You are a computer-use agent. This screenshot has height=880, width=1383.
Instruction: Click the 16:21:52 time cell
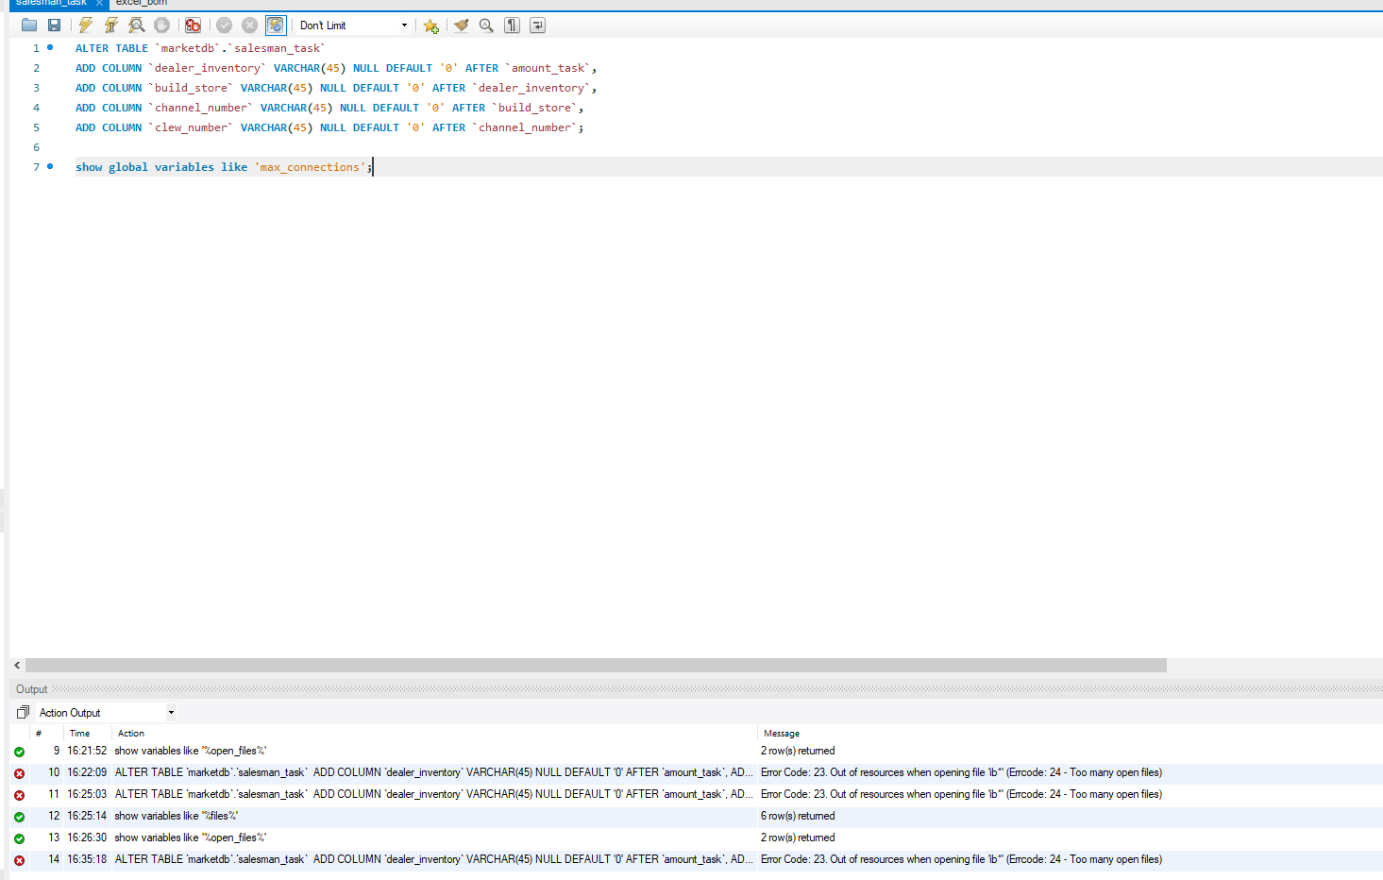coord(87,751)
